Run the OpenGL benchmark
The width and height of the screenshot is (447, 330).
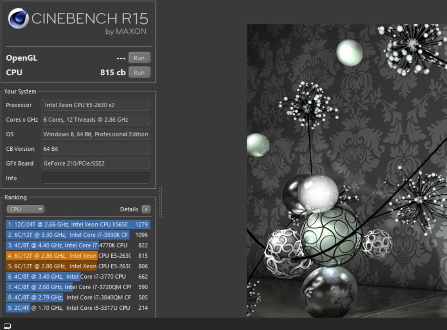[139, 58]
